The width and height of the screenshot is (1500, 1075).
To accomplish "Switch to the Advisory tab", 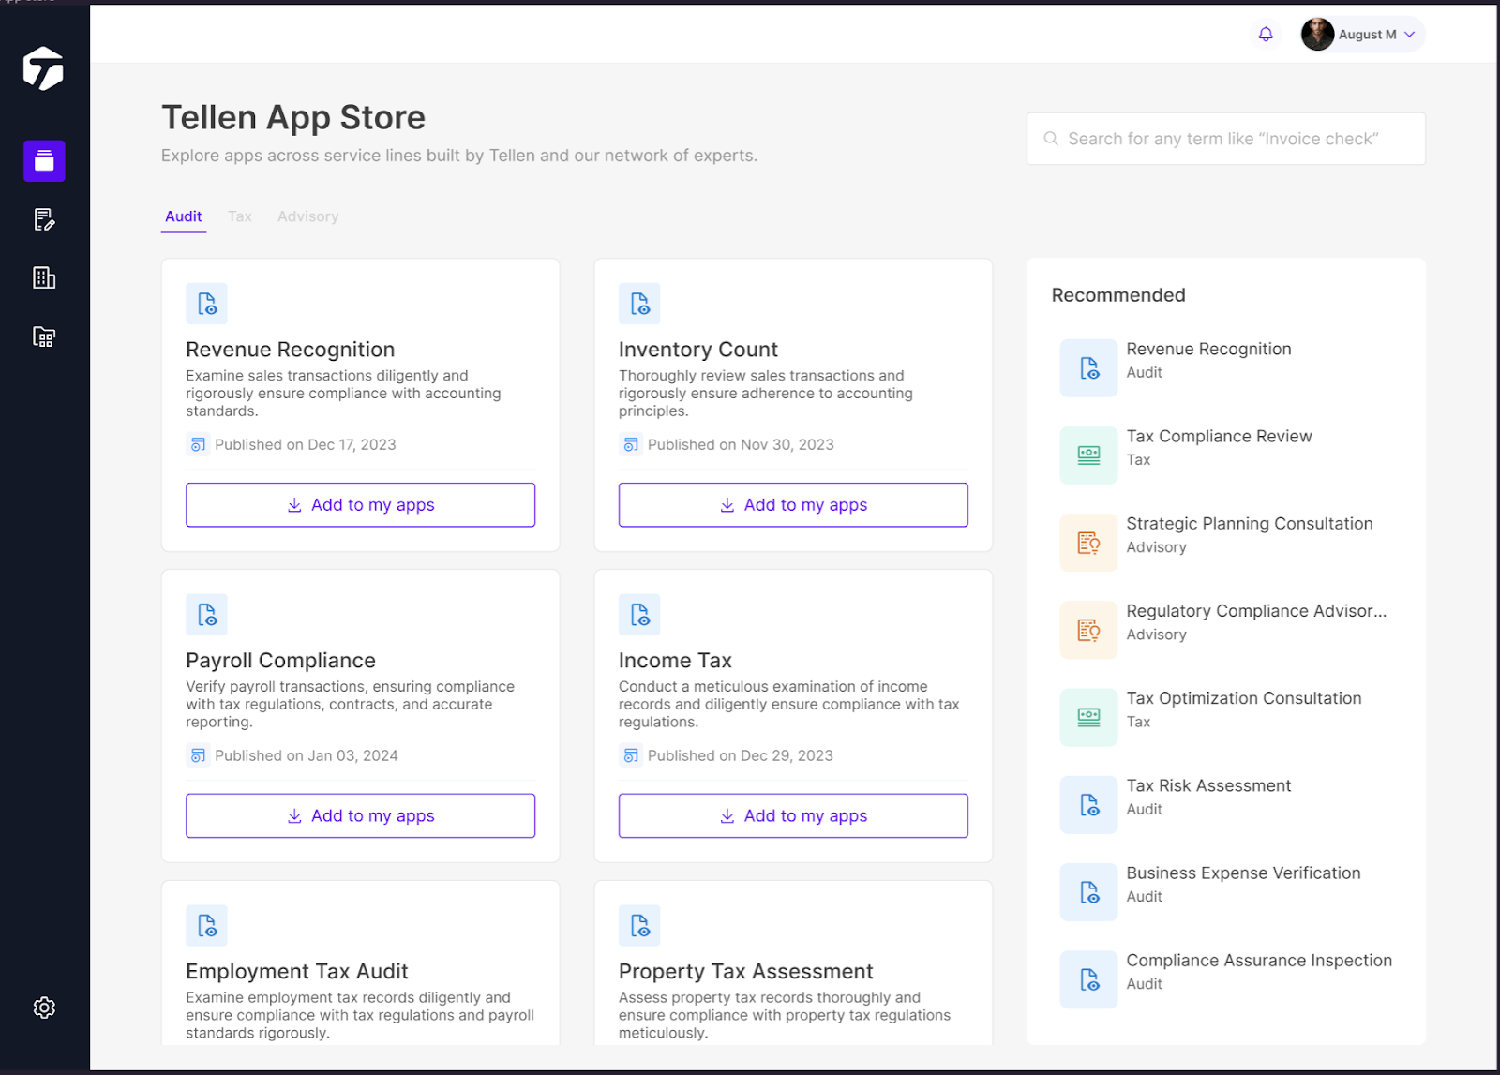I will (307, 216).
